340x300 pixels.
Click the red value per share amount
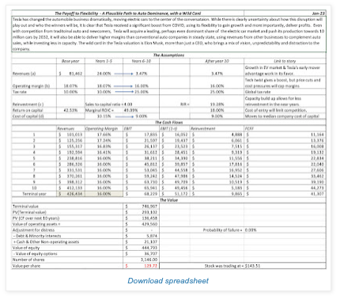point(150,266)
